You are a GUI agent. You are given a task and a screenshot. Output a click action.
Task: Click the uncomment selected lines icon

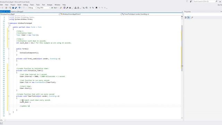93,8
